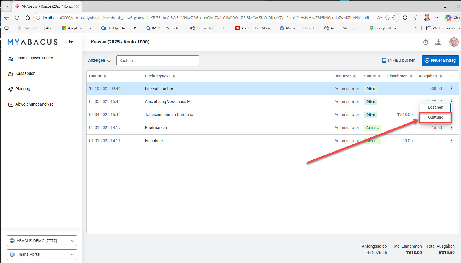Choose Löschen from the context menu
Viewport: 461px width, 263px height.
(x=435, y=107)
